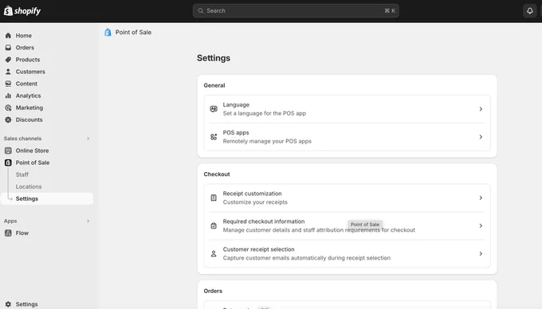Image resolution: width=542 pixels, height=309 pixels.
Task: Click 'Customize your receipts' text
Action: [255, 202]
